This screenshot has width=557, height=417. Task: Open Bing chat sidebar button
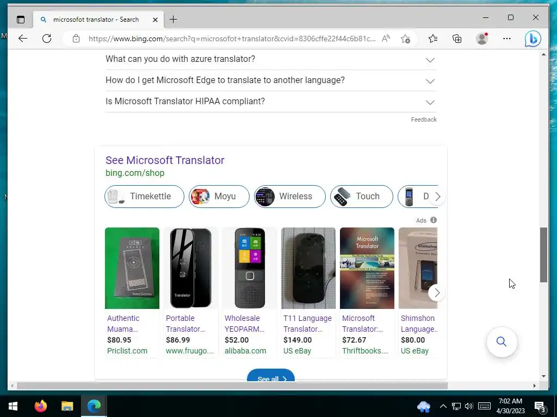click(533, 39)
